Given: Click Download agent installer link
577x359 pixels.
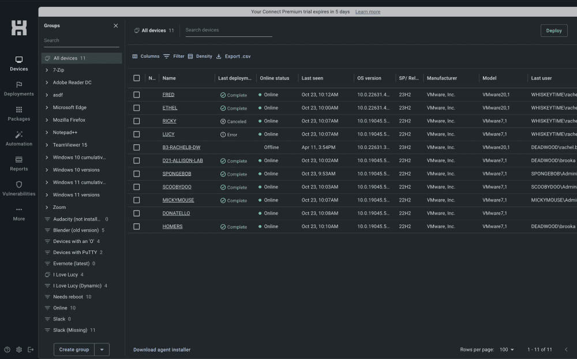Looking at the screenshot, I should [x=162, y=350].
